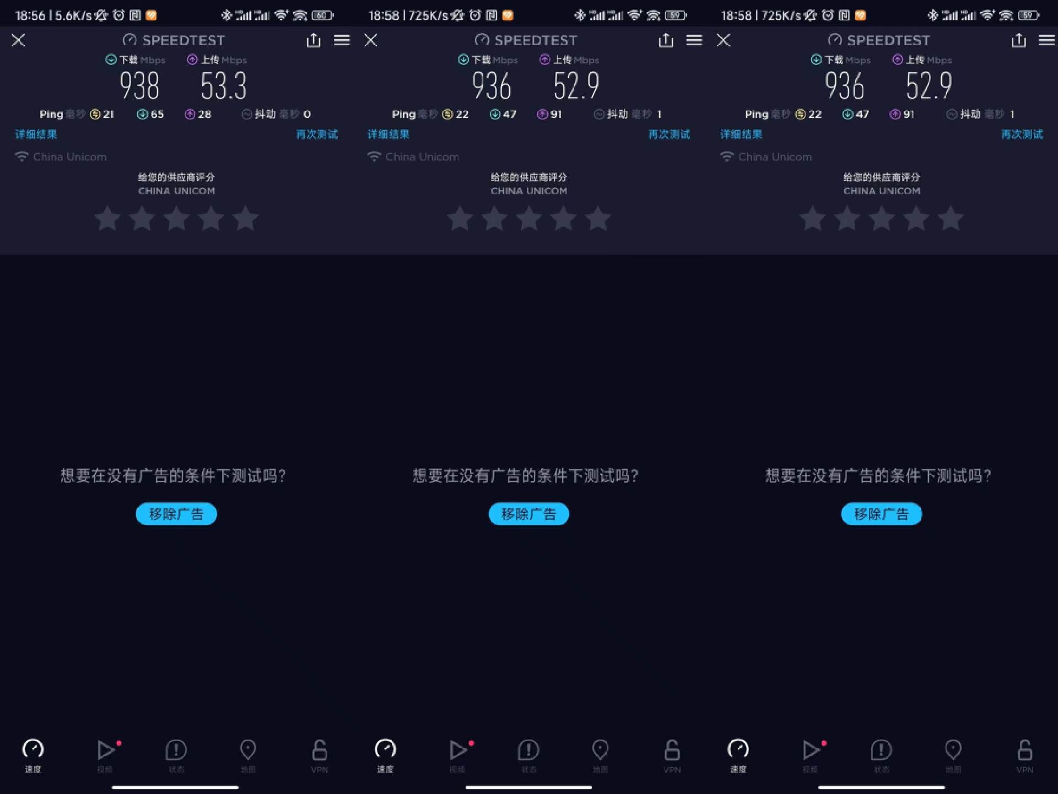Screen dimensions: 1058x794
Task: Tap the share icon in the middle screen
Action: (x=666, y=40)
